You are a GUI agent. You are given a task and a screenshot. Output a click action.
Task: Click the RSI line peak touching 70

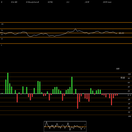click(76, 29)
